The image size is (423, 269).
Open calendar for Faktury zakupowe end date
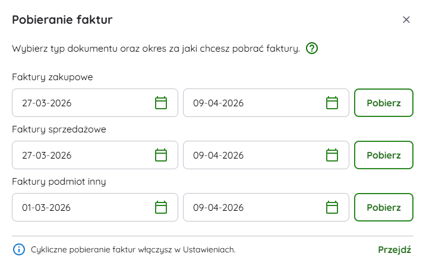332,103
